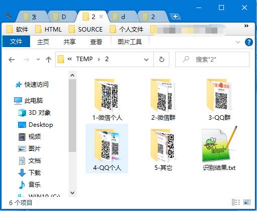This screenshot has height=211, width=257.
Task: Switch to details list view
Action: click(236, 202)
